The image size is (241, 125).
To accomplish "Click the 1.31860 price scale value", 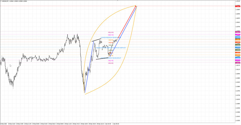I will pos(238,87).
